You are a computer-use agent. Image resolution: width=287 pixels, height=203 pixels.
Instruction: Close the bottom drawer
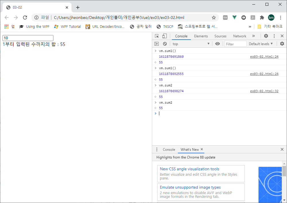pos(282,149)
